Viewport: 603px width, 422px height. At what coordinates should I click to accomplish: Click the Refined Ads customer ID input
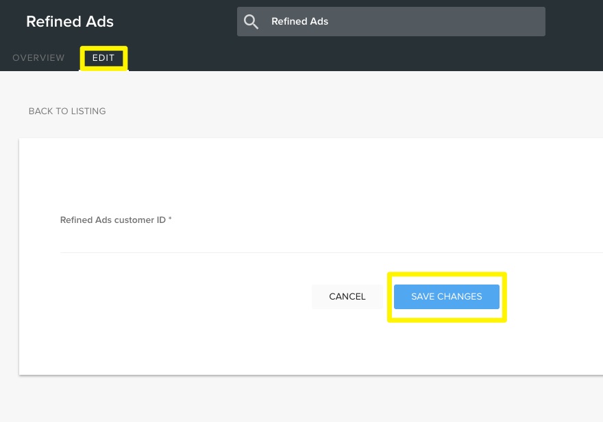pyautogui.click(x=332, y=241)
